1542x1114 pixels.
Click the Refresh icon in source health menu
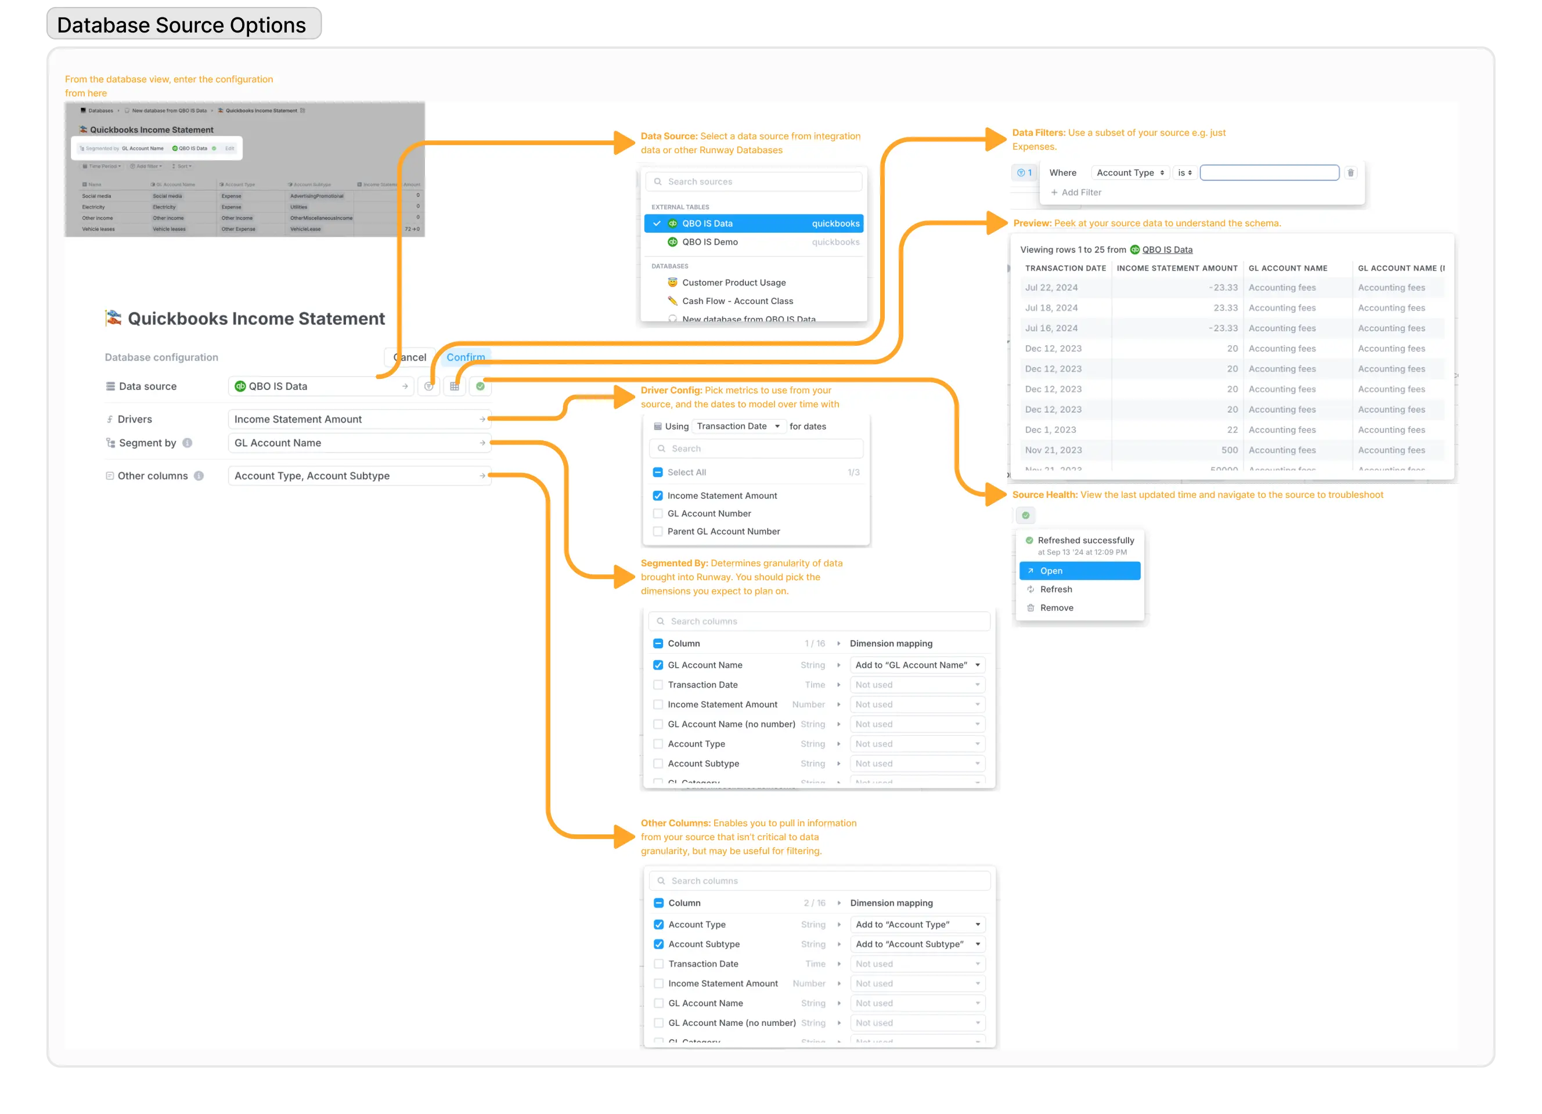coord(1030,589)
